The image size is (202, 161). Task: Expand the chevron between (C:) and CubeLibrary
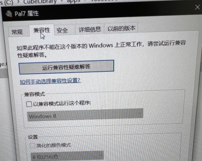coord(18,2)
